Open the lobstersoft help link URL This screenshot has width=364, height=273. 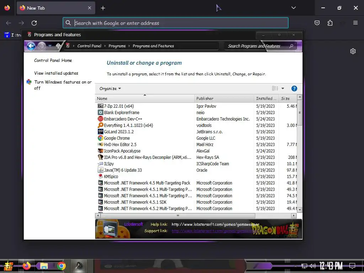215,225
